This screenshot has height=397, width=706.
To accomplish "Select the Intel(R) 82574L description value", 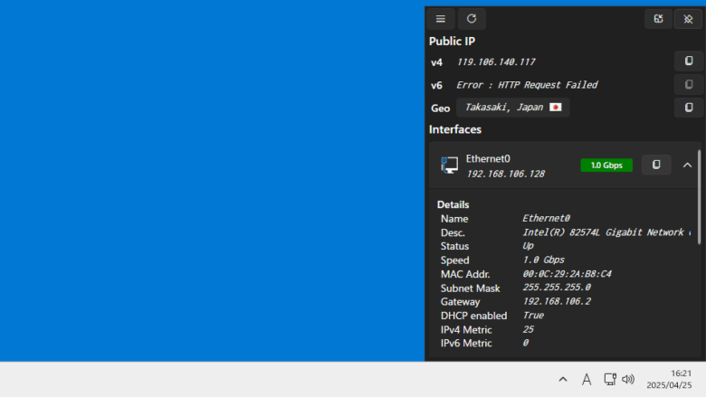I will click(606, 232).
